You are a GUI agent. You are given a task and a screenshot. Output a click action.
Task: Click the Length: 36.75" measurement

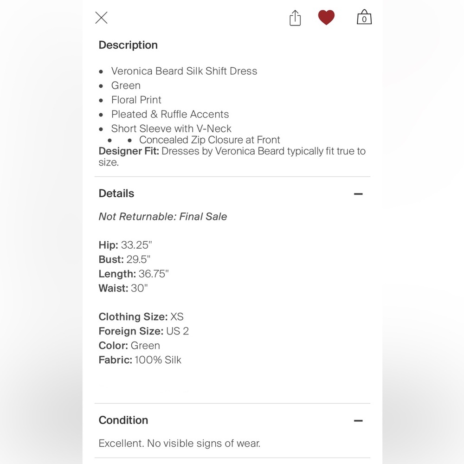tap(134, 274)
